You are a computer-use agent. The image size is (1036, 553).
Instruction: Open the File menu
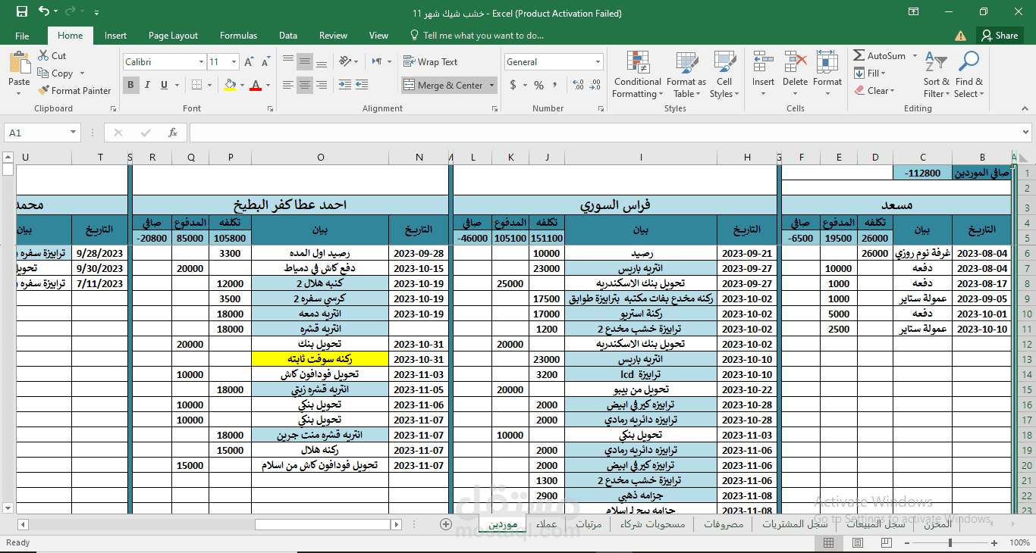[22, 36]
